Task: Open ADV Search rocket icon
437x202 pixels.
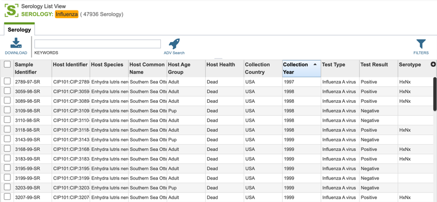Action: (x=174, y=44)
